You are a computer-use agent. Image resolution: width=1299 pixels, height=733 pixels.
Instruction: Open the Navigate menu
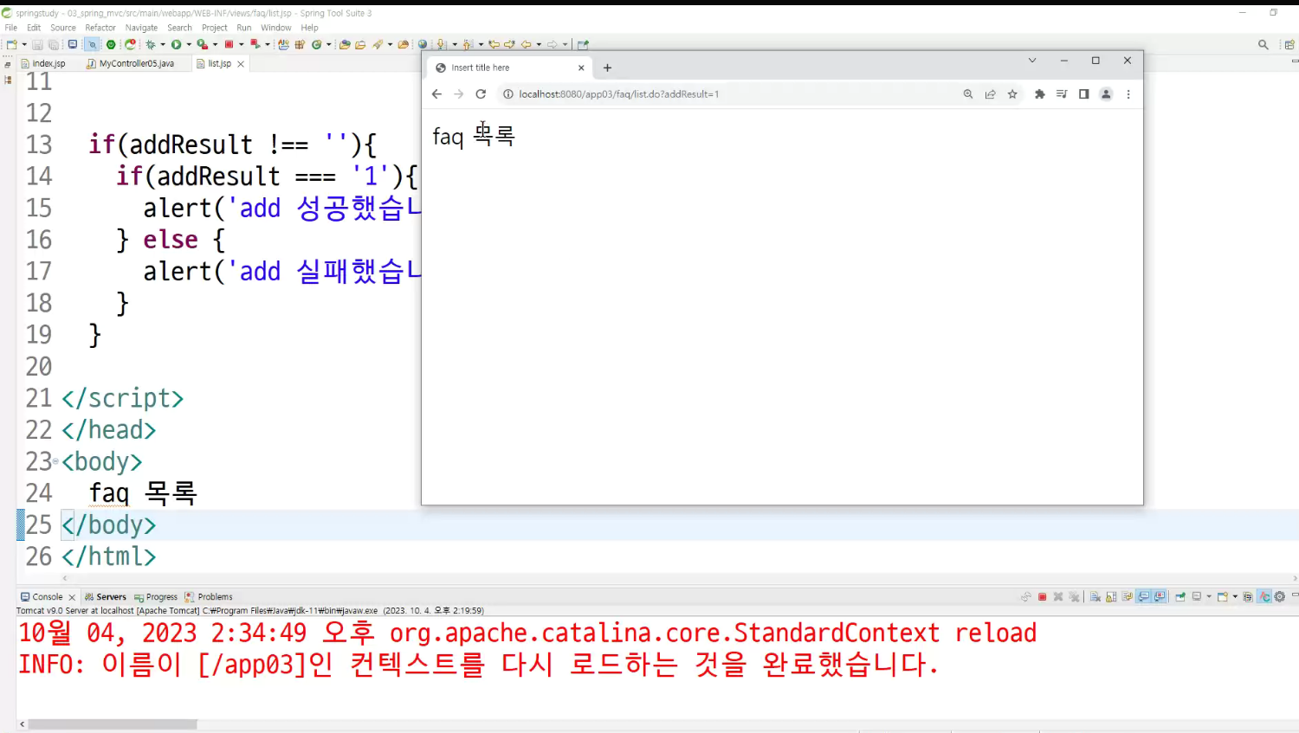(x=141, y=28)
